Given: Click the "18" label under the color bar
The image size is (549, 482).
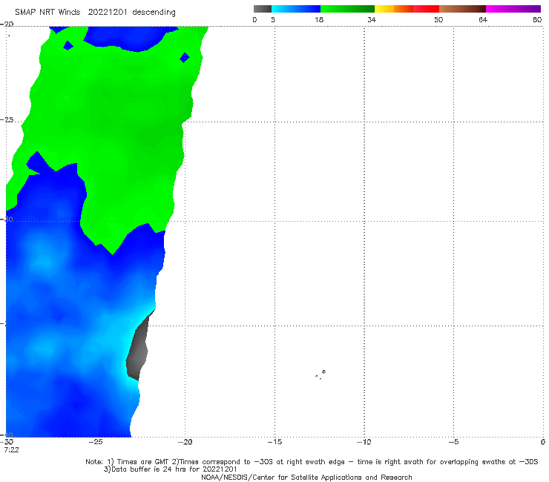Looking at the screenshot, I should [319, 19].
